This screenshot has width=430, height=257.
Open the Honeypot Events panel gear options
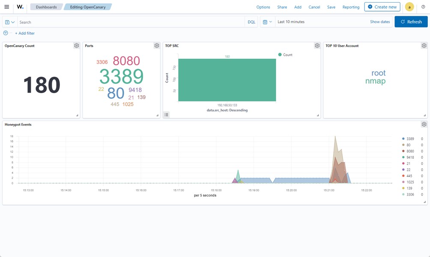click(x=424, y=124)
